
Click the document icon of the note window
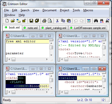pyautogui.click(x=60, y=36)
